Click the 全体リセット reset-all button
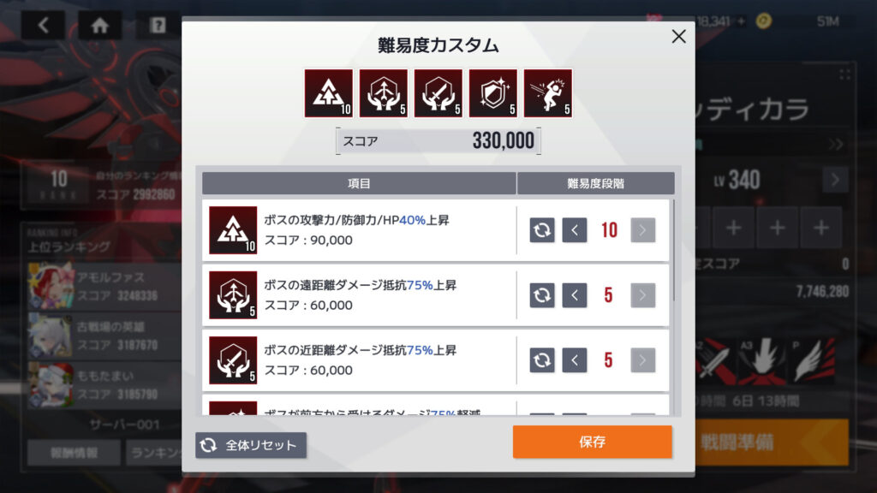Viewport: 877px width, 493px height. tap(251, 445)
